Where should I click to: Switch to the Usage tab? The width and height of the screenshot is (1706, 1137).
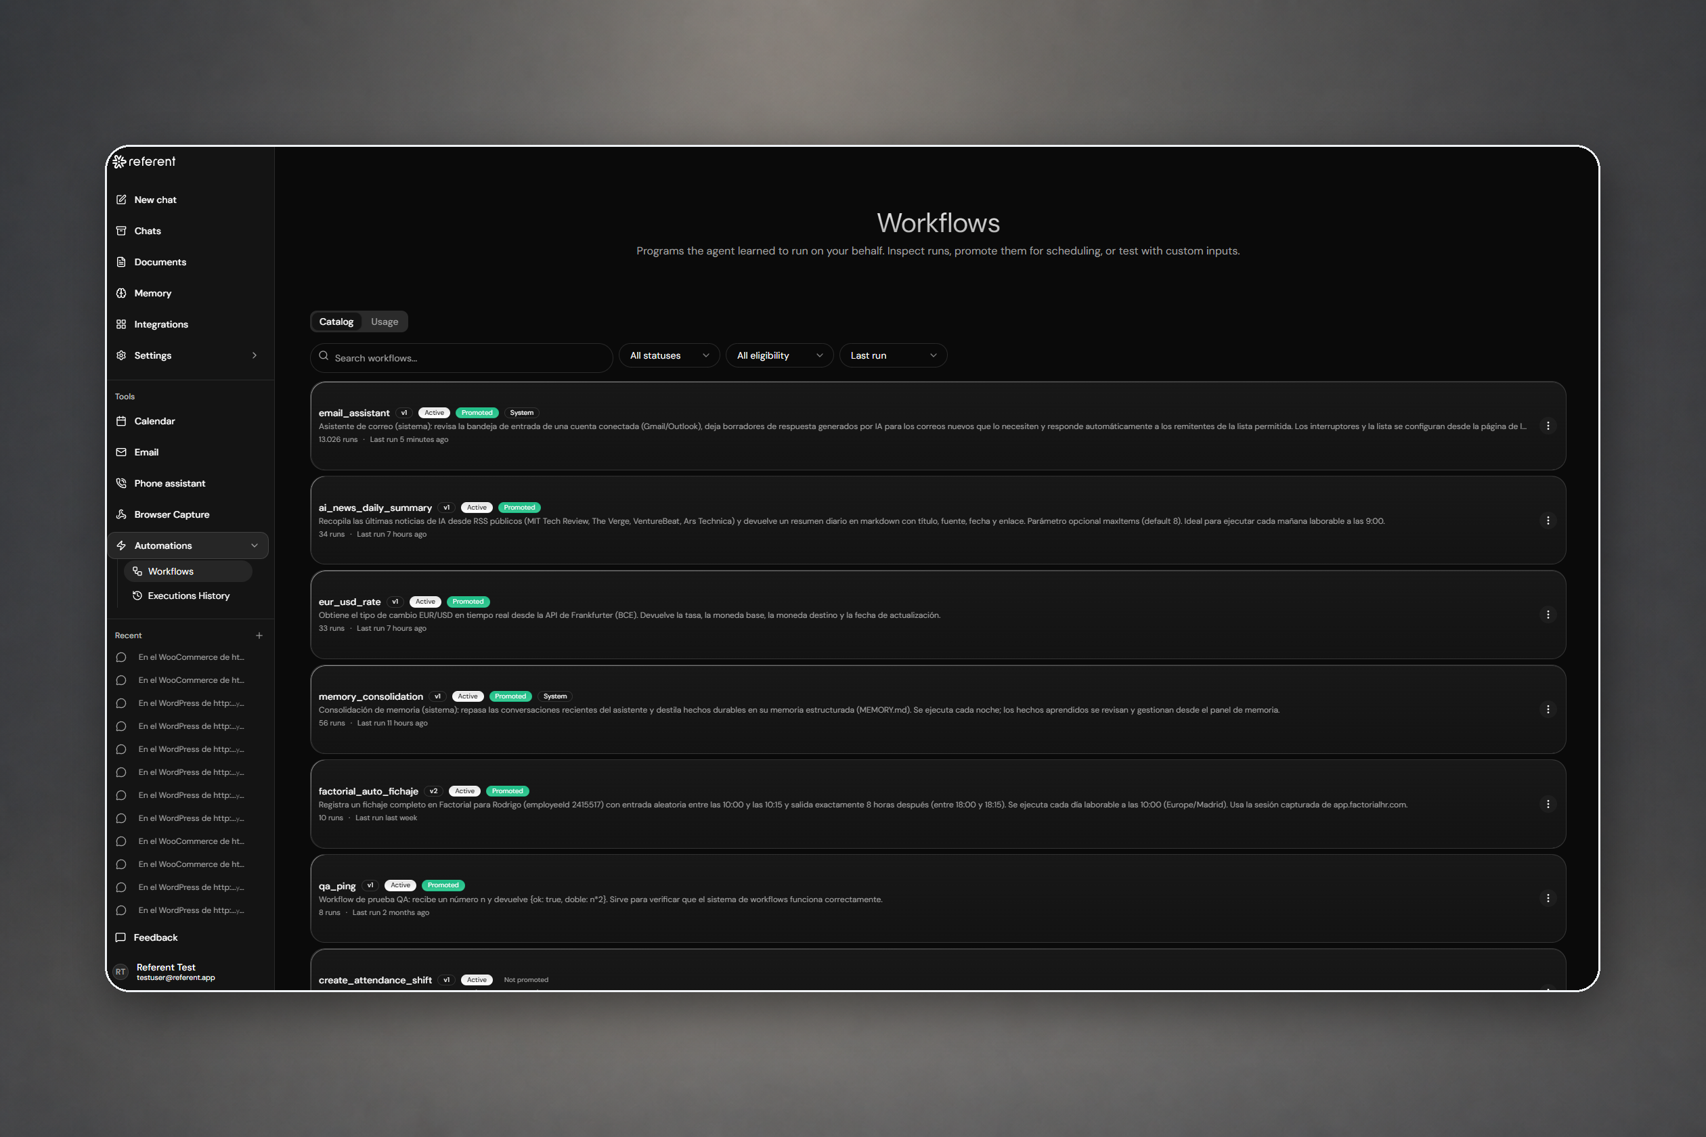(x=385, y=321)
